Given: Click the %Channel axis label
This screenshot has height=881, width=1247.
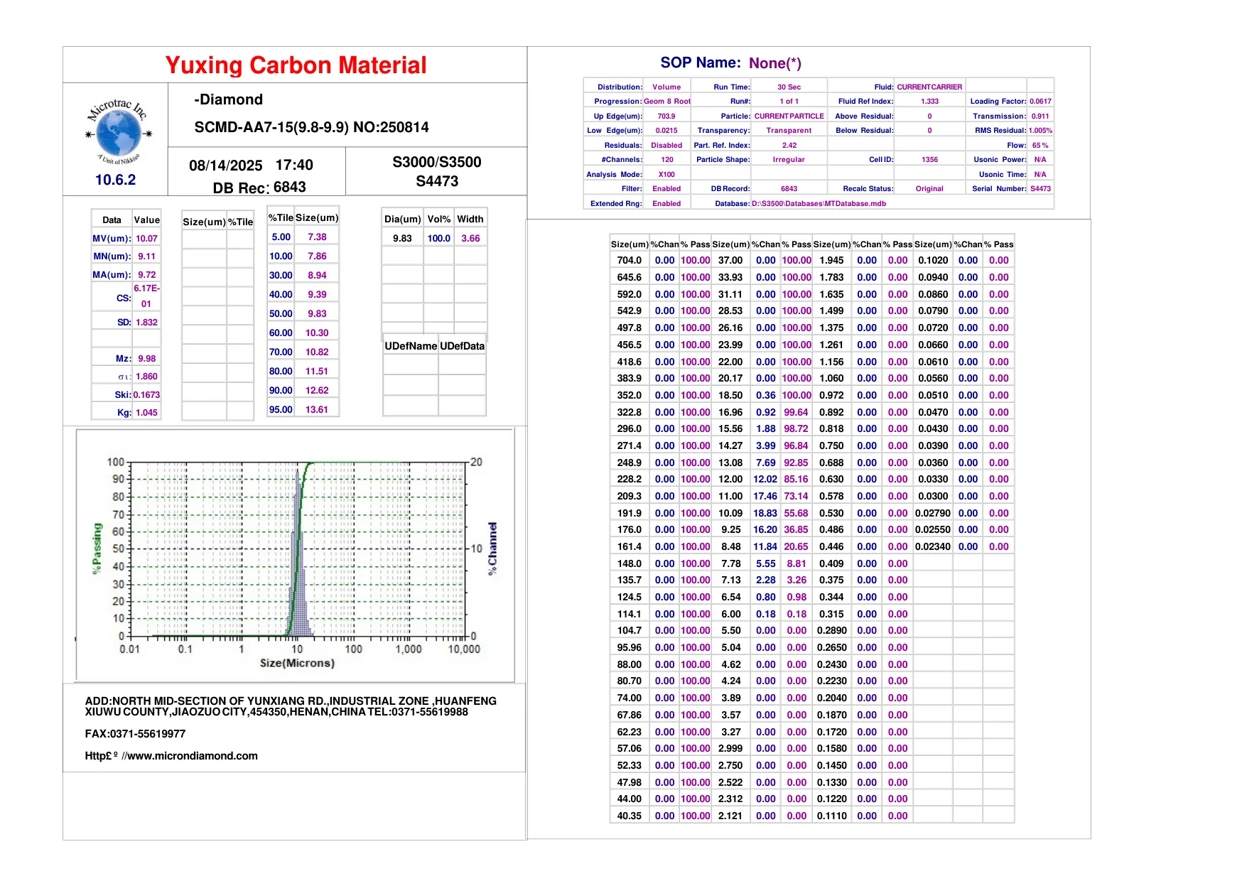Looking at the screenshot, I should (492, 548).
